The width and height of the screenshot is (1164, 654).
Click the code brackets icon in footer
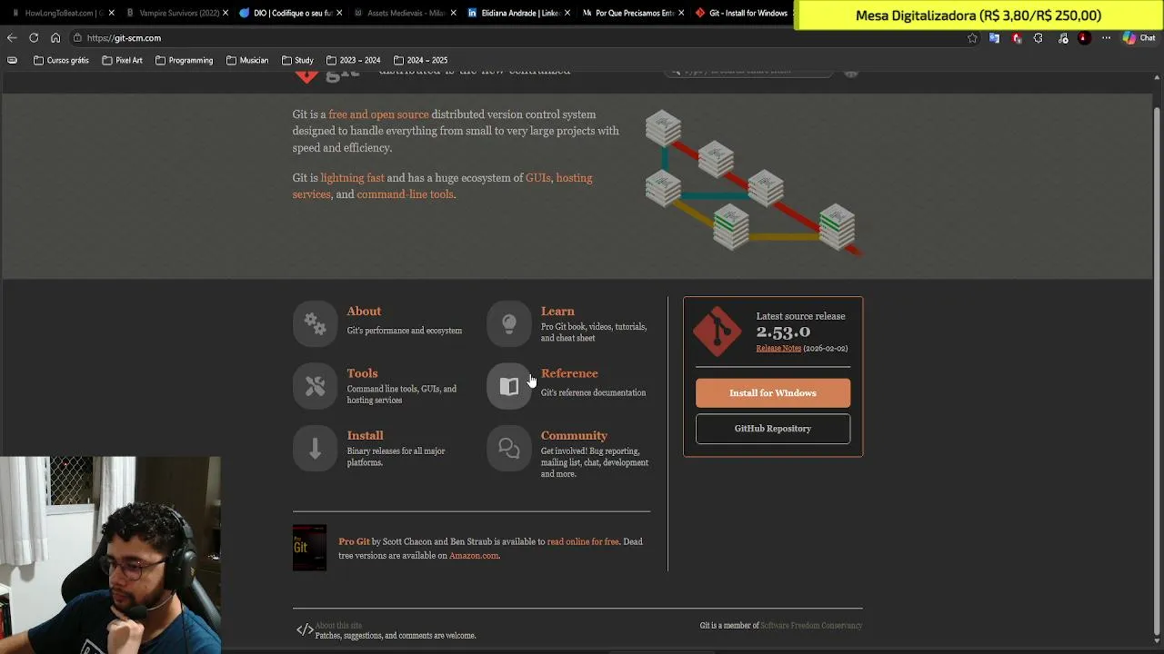coord(305,629)
